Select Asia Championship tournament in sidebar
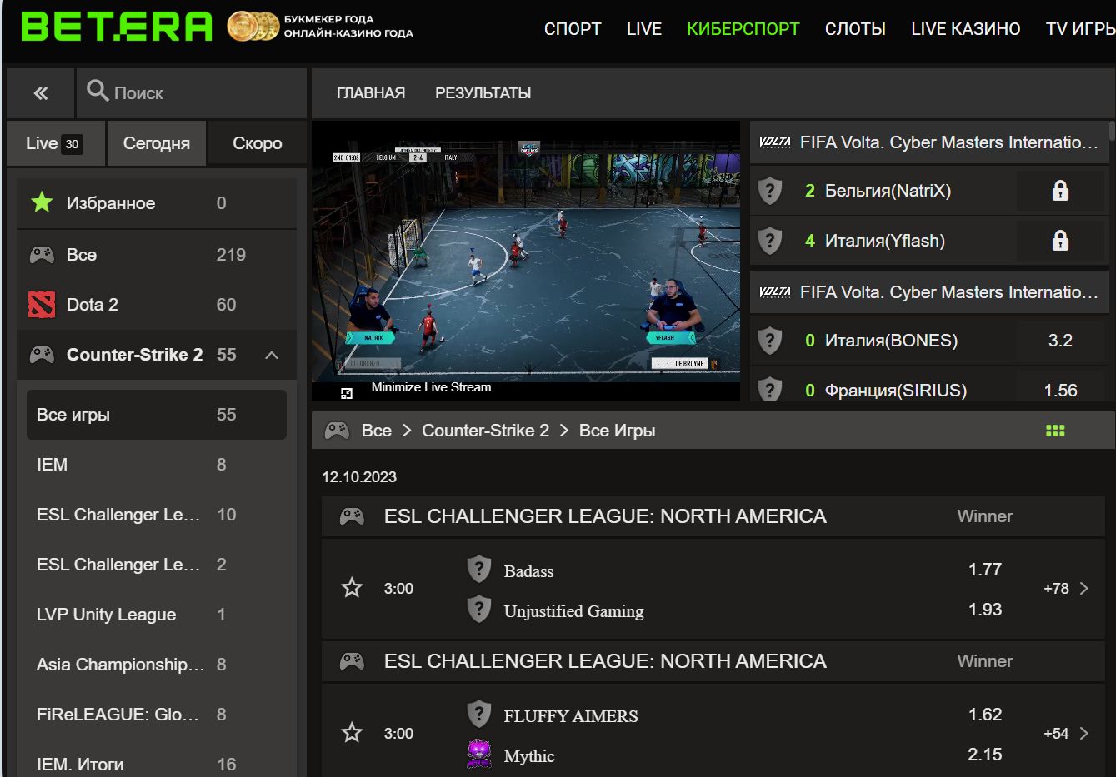The width and height of the screenshot is (1116, 777). (157, 665)
